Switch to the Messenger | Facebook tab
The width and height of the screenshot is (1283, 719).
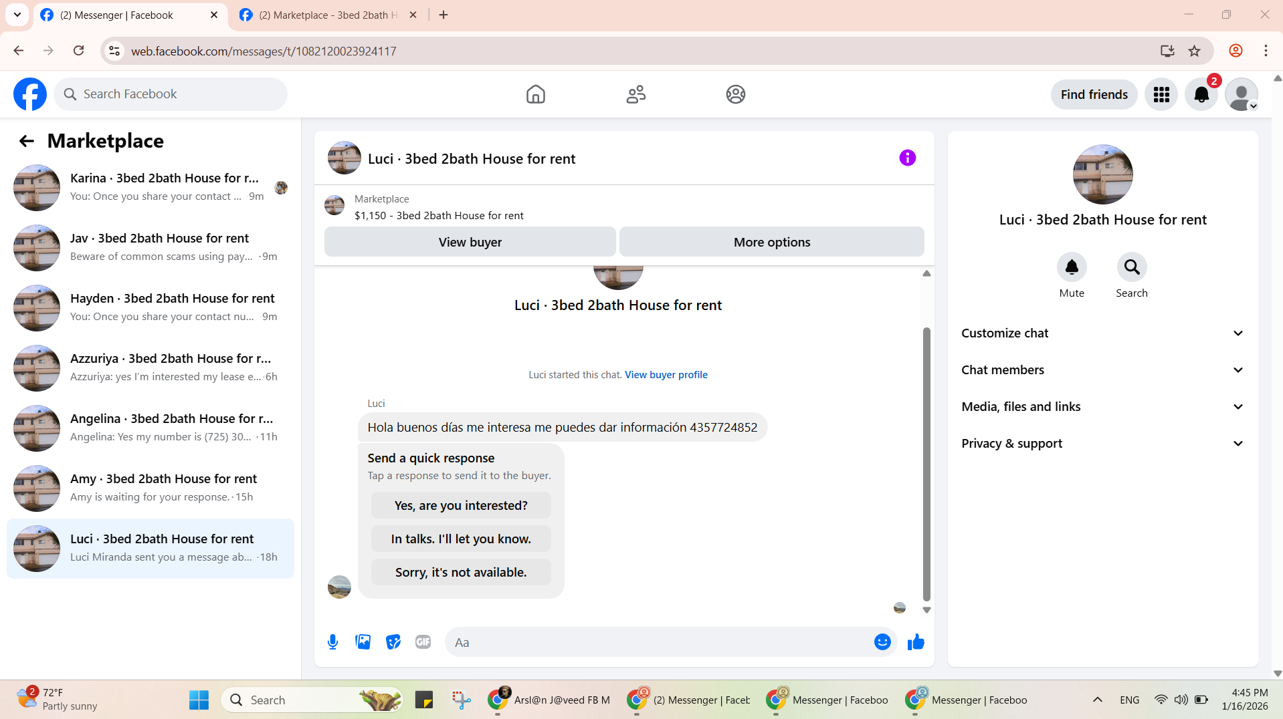(129, 15)
